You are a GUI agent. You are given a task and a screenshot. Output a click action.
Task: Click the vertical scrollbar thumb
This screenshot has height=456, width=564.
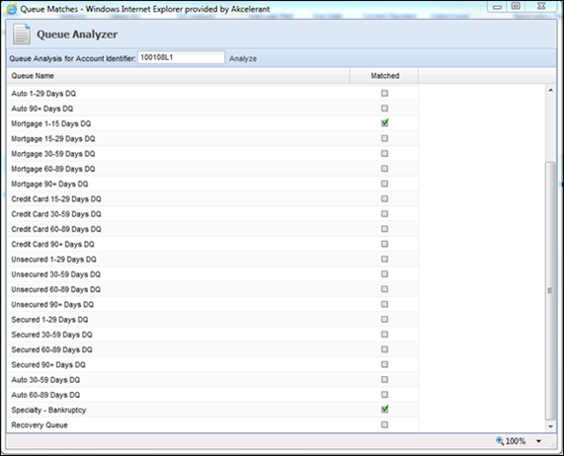pyautogui.click(x=550, y=291)
